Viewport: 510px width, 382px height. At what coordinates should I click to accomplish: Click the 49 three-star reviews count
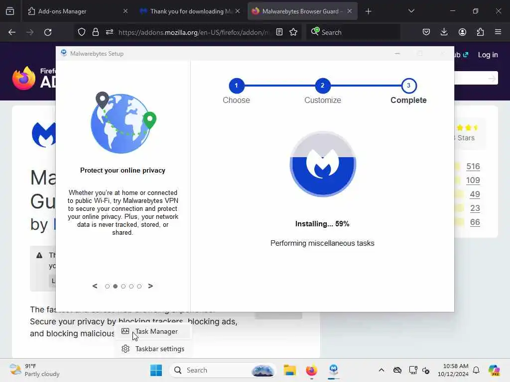475,194
